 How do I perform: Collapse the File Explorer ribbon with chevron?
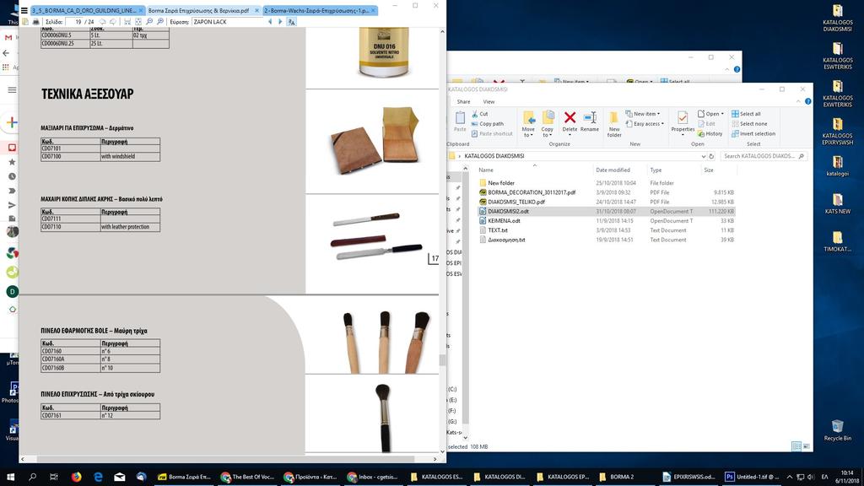(798, 102)
